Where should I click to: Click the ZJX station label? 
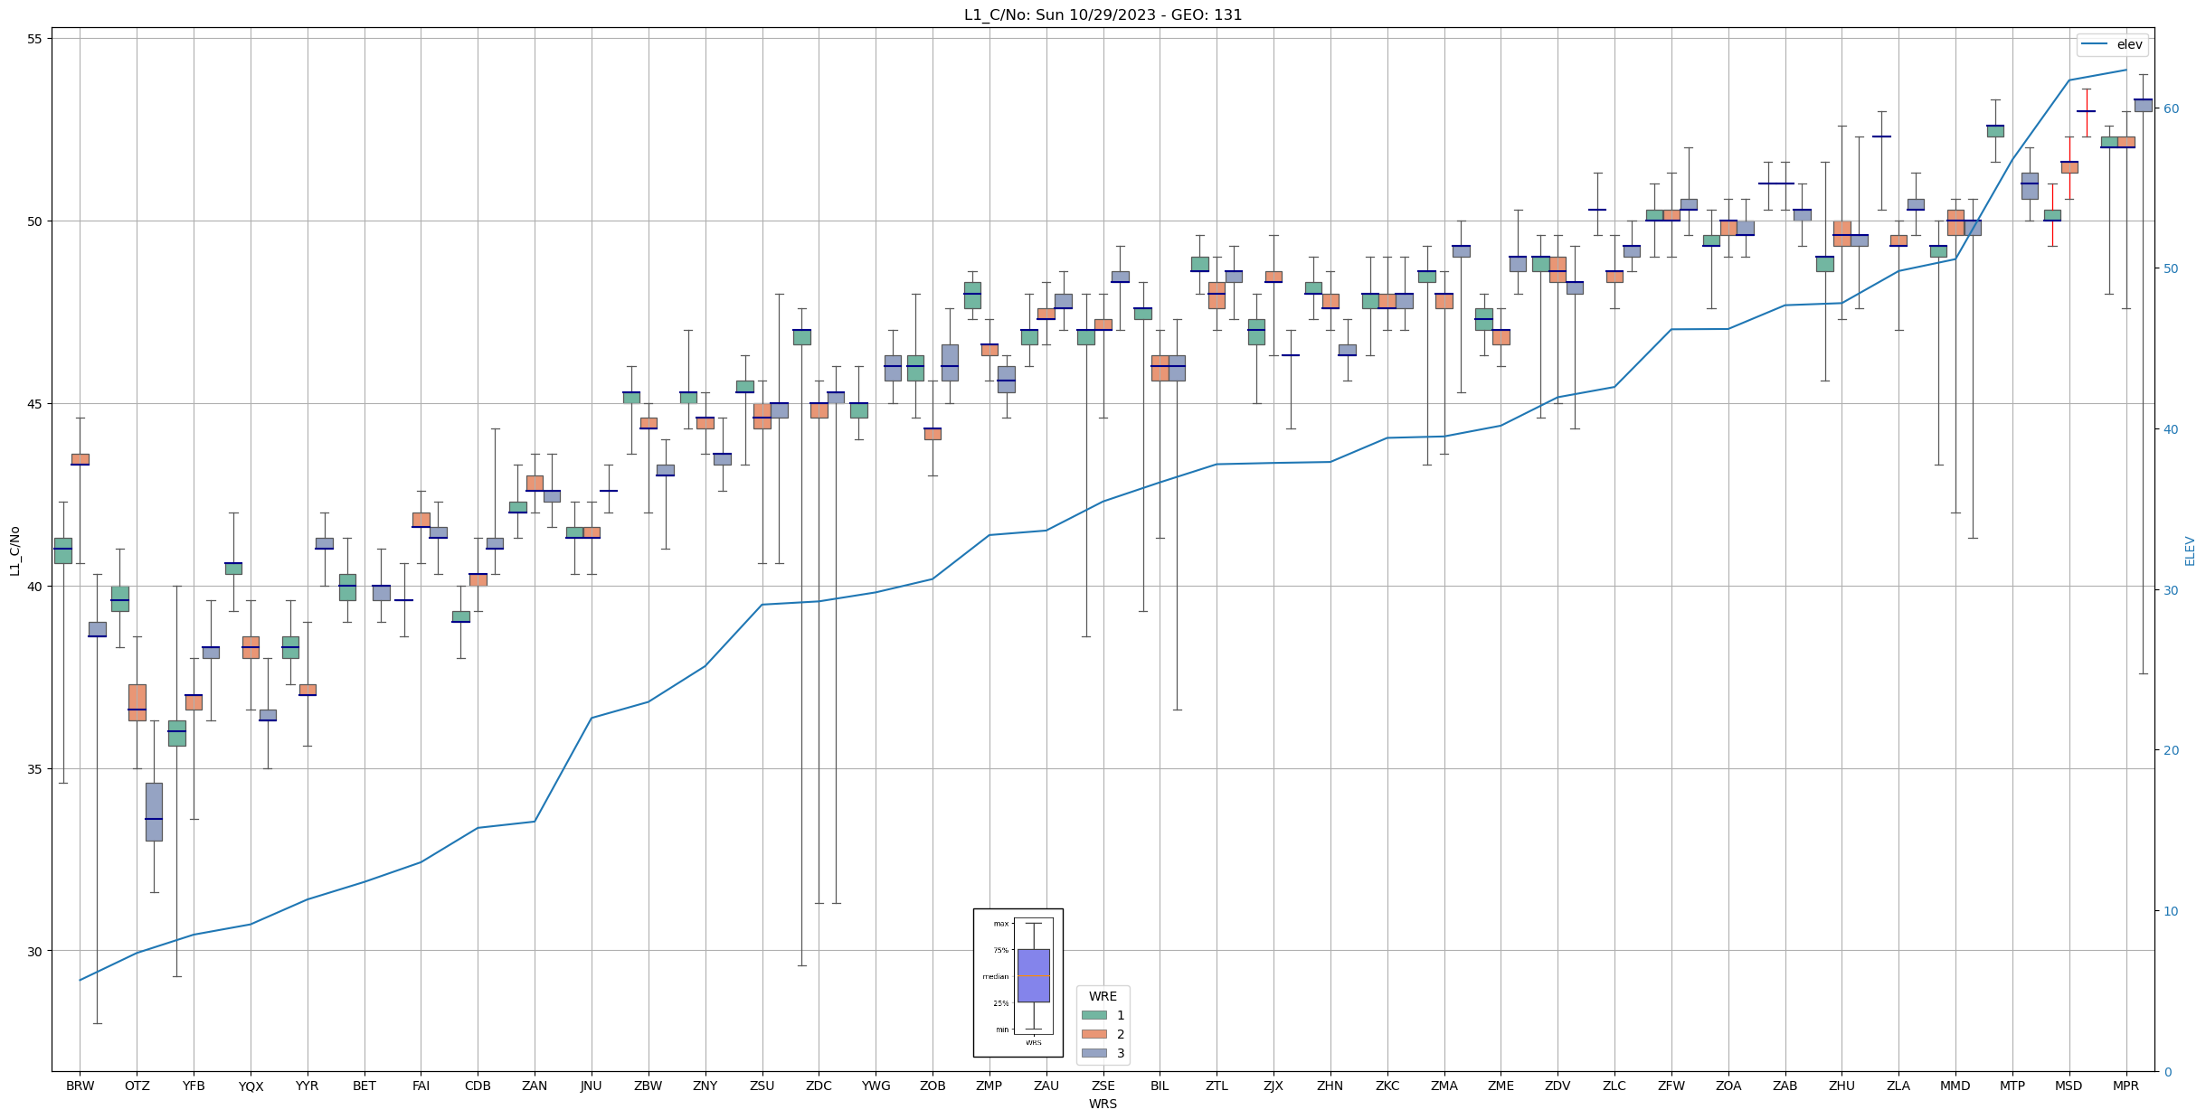tap(1273, 1086)
